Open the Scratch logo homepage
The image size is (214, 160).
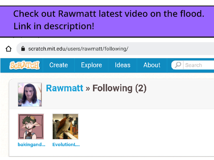[25, 65]
